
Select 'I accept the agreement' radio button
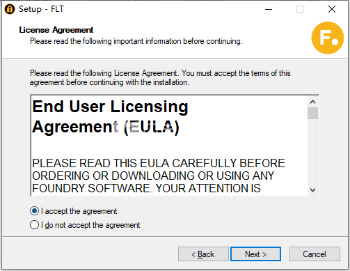pyautogui.click(x=34, y=211)
